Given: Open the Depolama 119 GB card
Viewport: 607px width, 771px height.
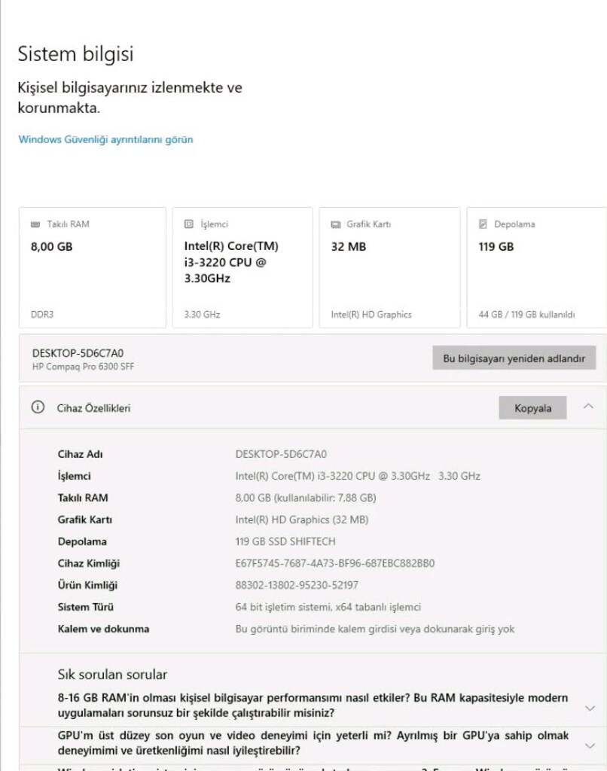Looking at the screenshot, I should [537, 267].
